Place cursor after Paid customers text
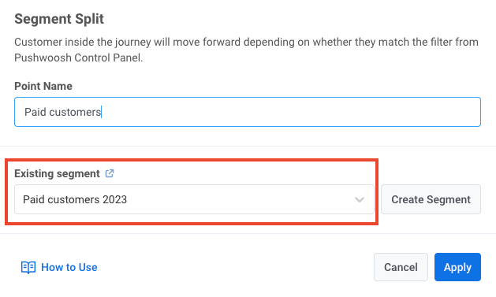 click(101, 112)
